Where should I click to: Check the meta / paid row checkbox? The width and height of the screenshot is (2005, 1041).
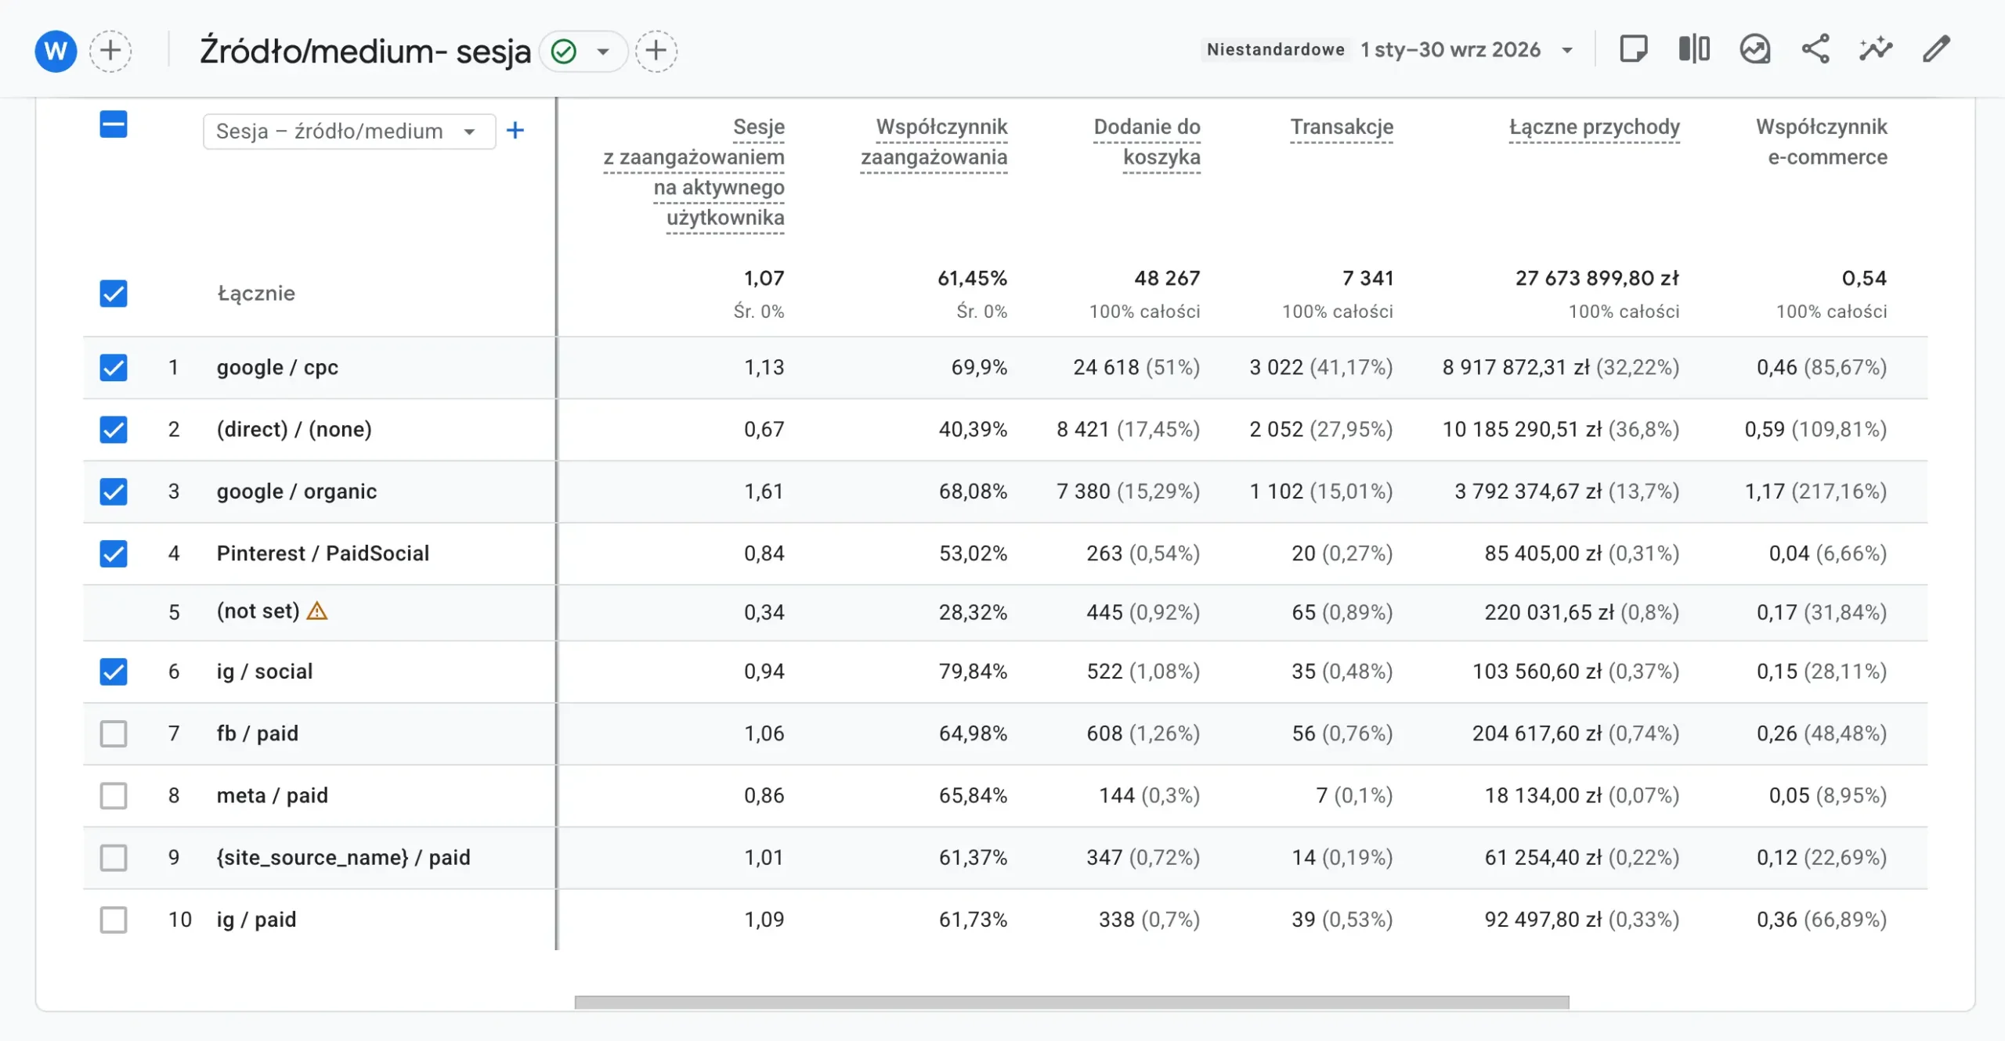tap(114, 795)
